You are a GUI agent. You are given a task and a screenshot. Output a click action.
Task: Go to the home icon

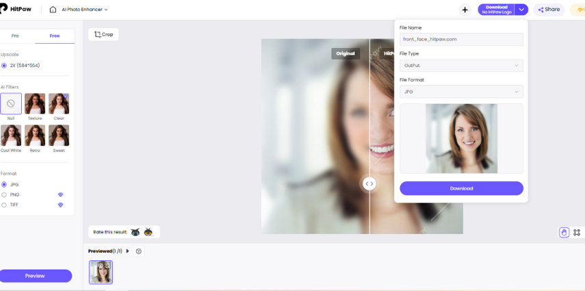pyautogui.click(x=53, y=10)
